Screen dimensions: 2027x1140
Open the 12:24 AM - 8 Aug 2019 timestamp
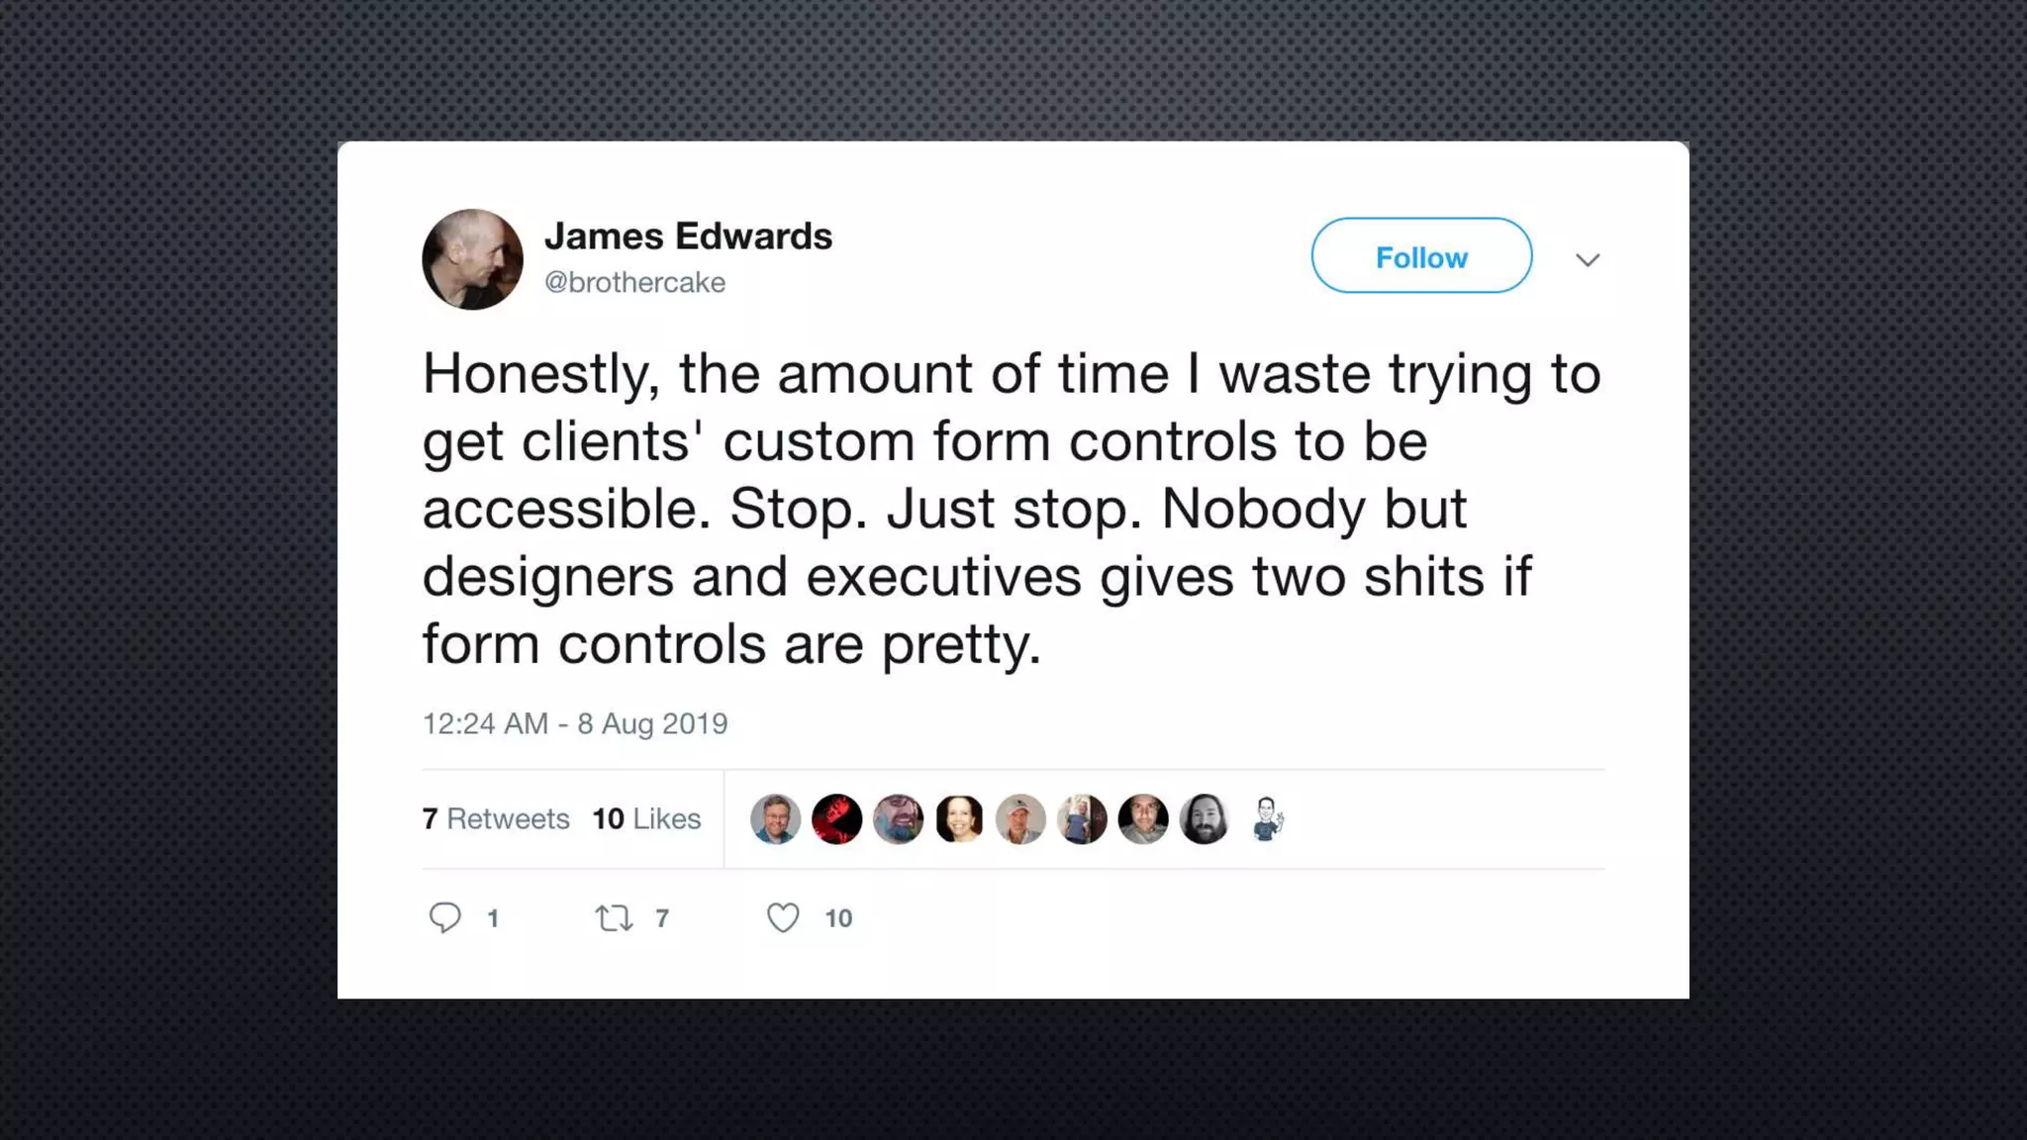click(575, 724)
